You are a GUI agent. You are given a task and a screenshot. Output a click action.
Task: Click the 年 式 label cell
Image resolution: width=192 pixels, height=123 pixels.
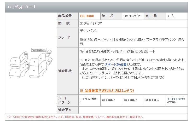(111, 16)
